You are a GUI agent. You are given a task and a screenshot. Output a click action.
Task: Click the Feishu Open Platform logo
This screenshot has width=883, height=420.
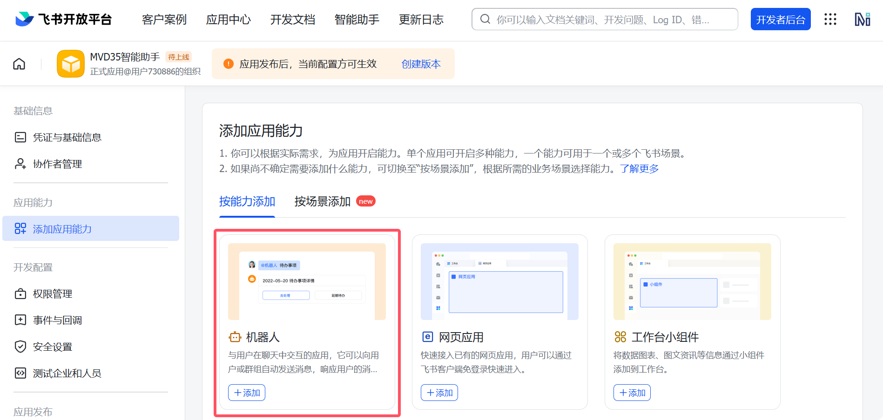64,19
